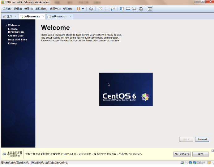Toggle the library sidebar view icon
Image resolution: width=214 pixels, height=167 pixels.
(122, 9)
